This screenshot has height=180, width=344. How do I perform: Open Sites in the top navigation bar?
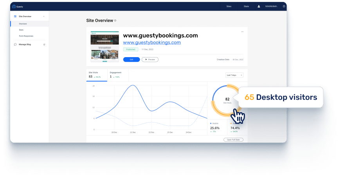click(229, 6)
